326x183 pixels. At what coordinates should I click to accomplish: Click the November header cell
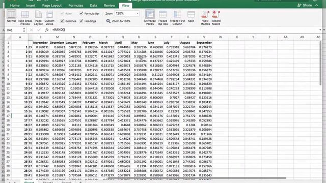[x=40, y=43]
